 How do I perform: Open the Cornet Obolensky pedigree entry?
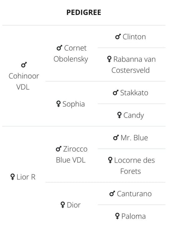pos(71,54)
